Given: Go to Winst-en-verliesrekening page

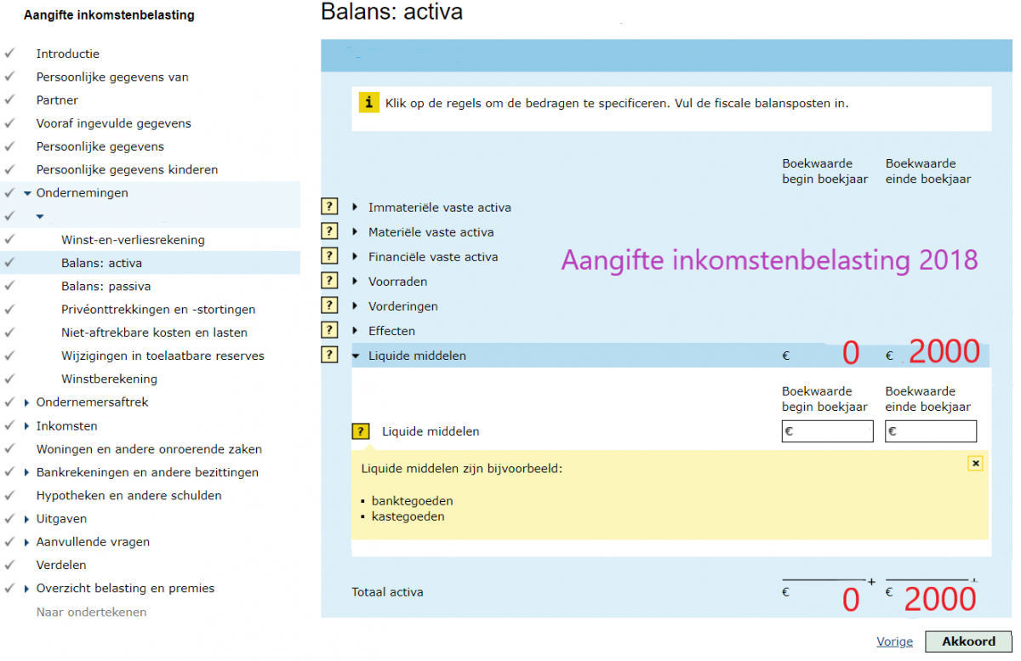Looking at the screenshot, I should 133,240.
